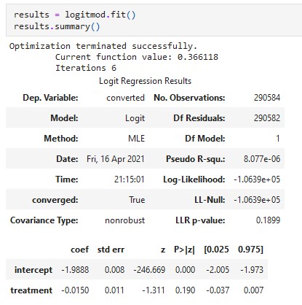Click the Df Residuals value 290582
Screen dimensions: 302x305
tap(267, 118)
